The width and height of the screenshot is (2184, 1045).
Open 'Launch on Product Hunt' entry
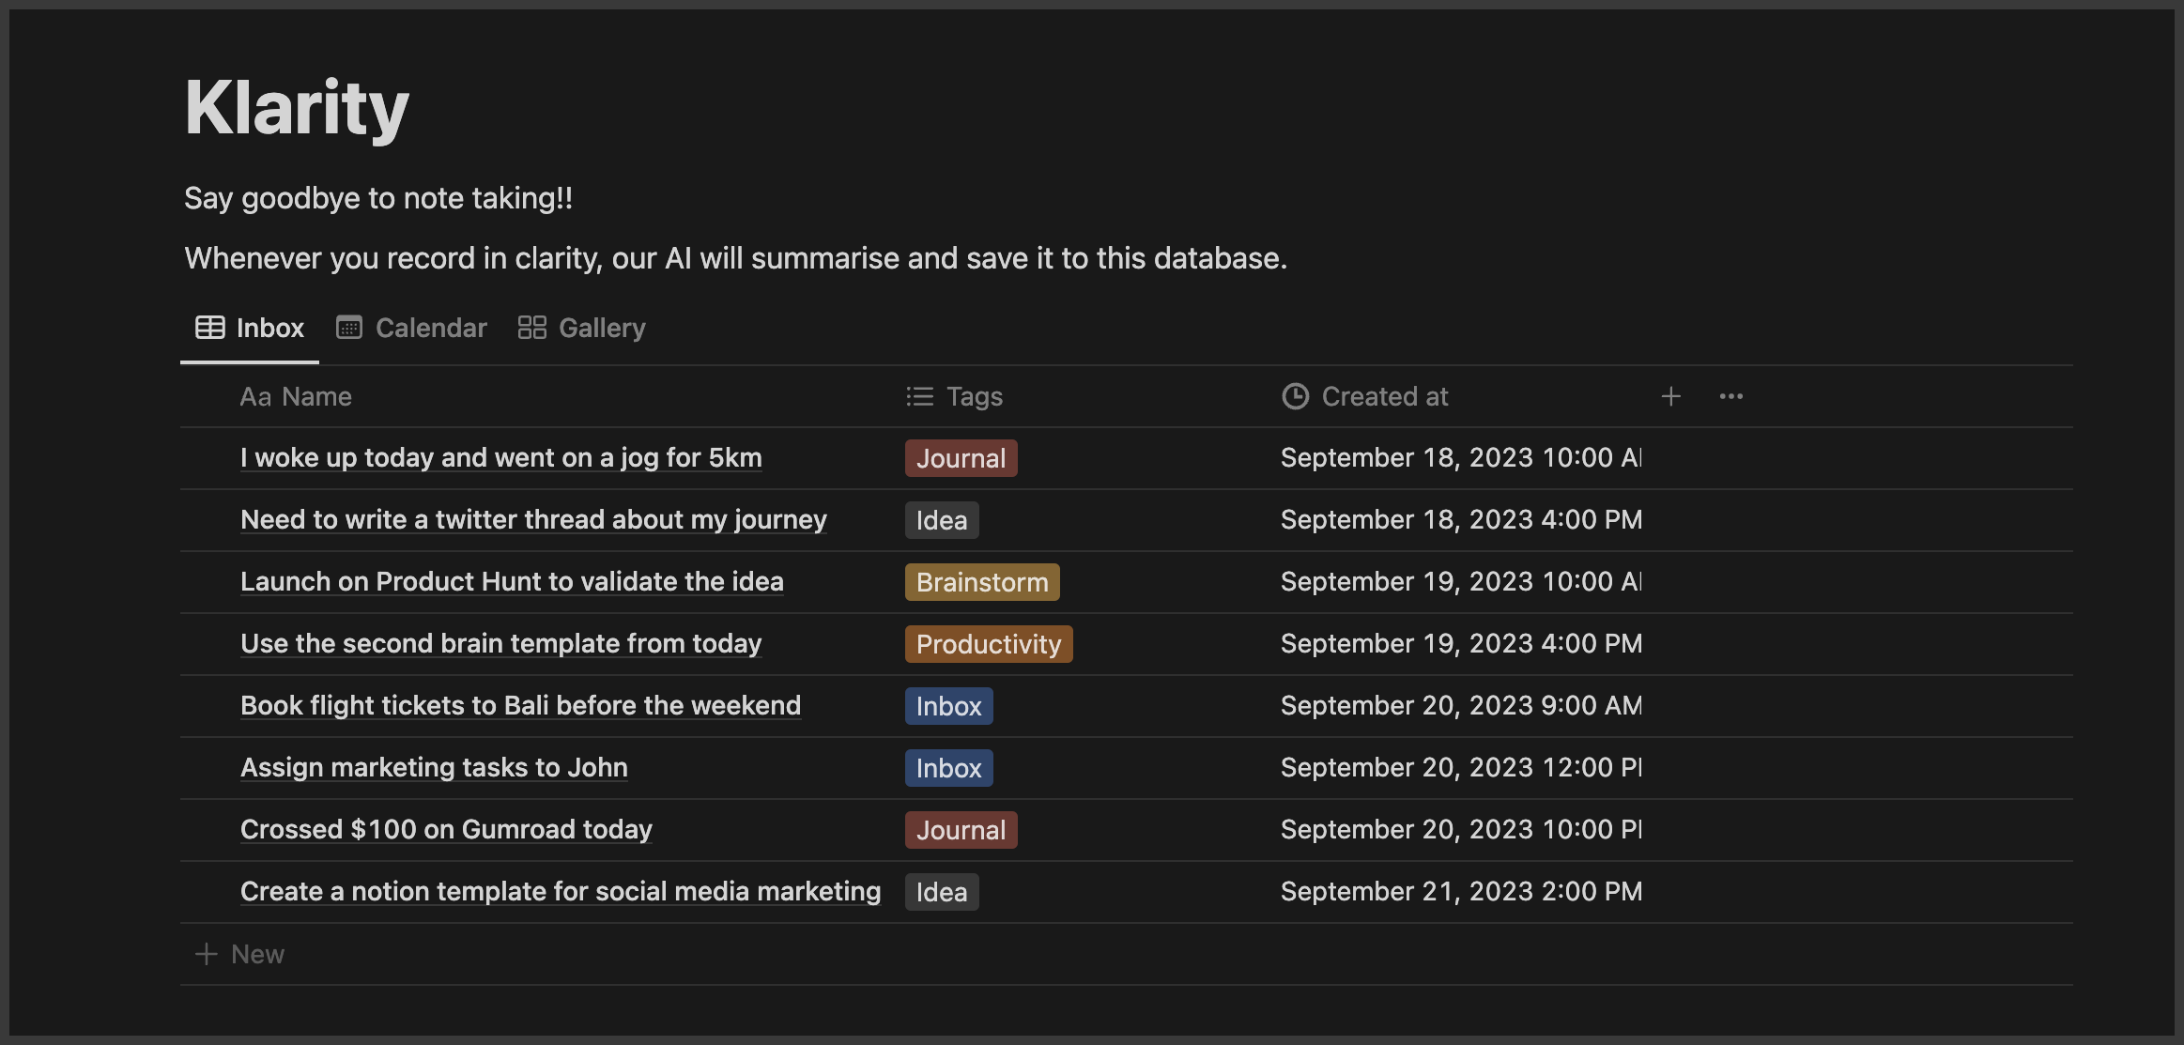click(x=512, y=581)
